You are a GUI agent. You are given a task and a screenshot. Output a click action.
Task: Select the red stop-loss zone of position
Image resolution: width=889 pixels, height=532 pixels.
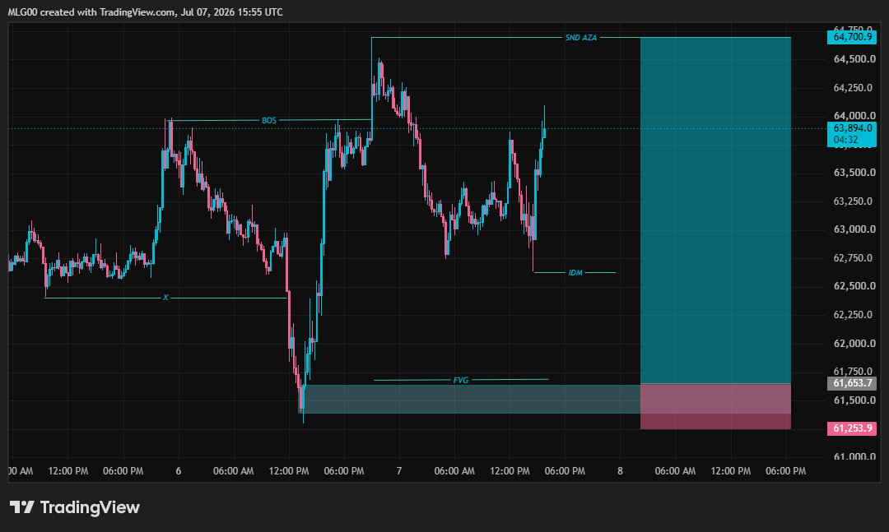point(715,406)
